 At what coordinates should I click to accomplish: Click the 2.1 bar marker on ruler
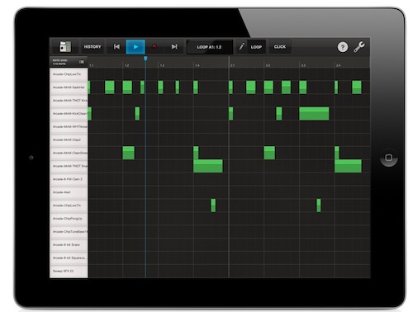click(233, 65)
